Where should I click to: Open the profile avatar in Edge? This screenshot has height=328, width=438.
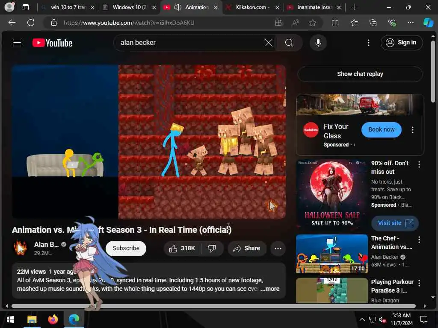point(9,7)
